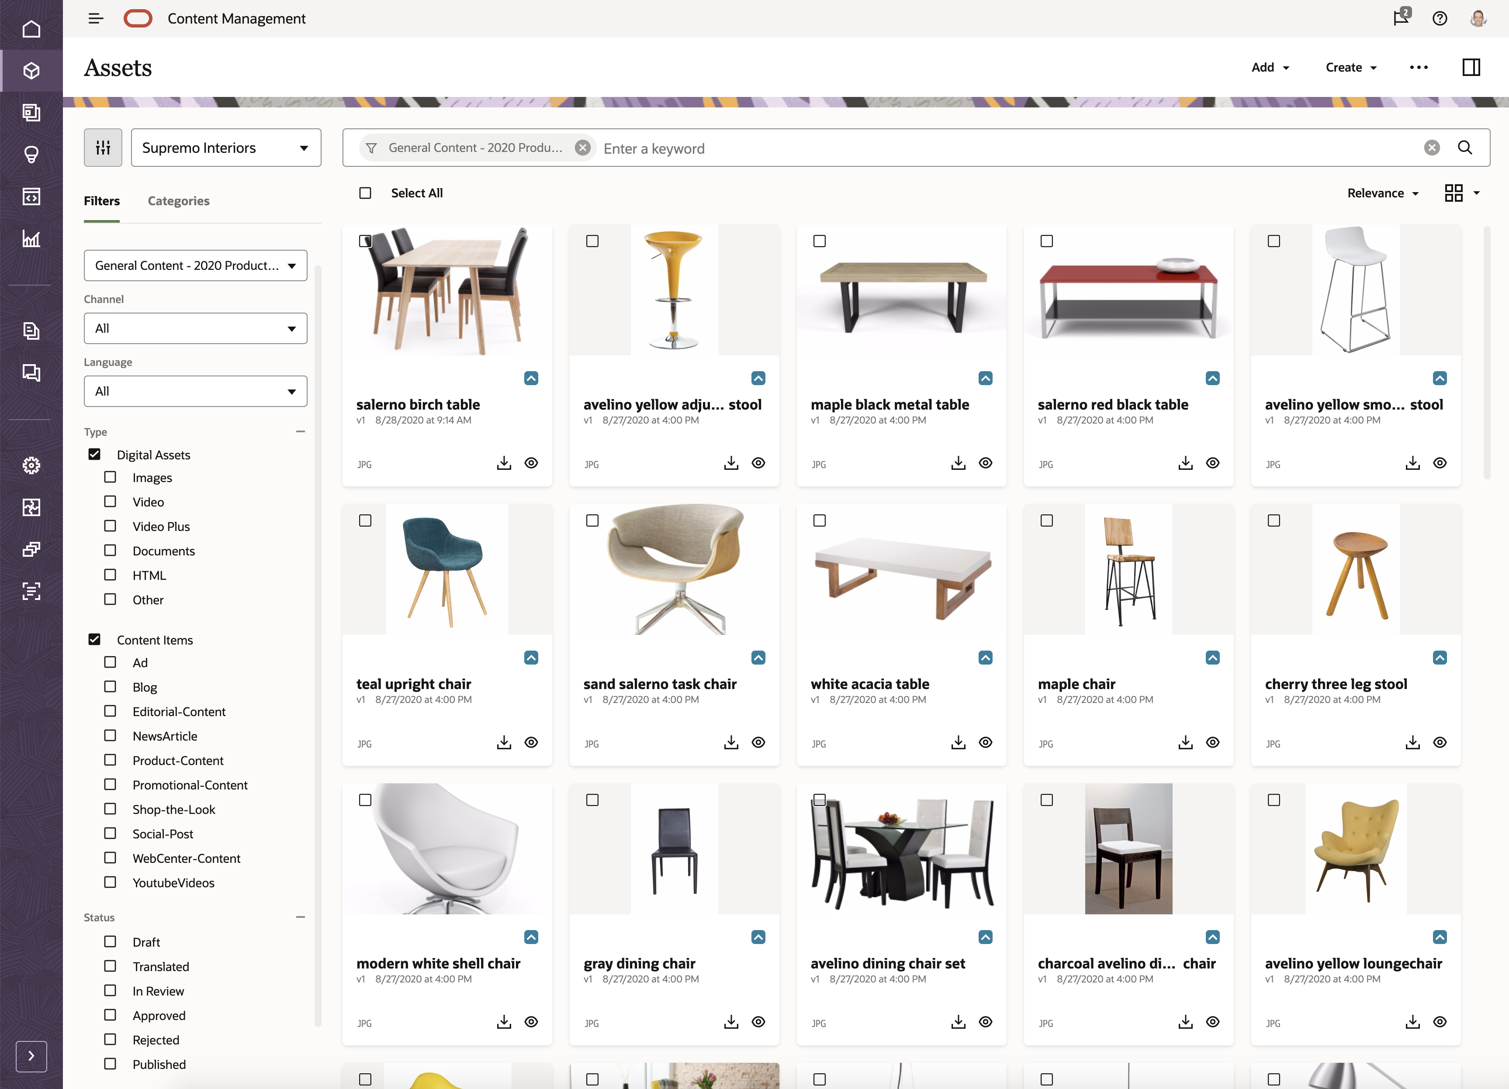Screen dimensions: 1509x1089
Task: Open the filter sliders icon beside the repository selector
Action: pos(103,147)
